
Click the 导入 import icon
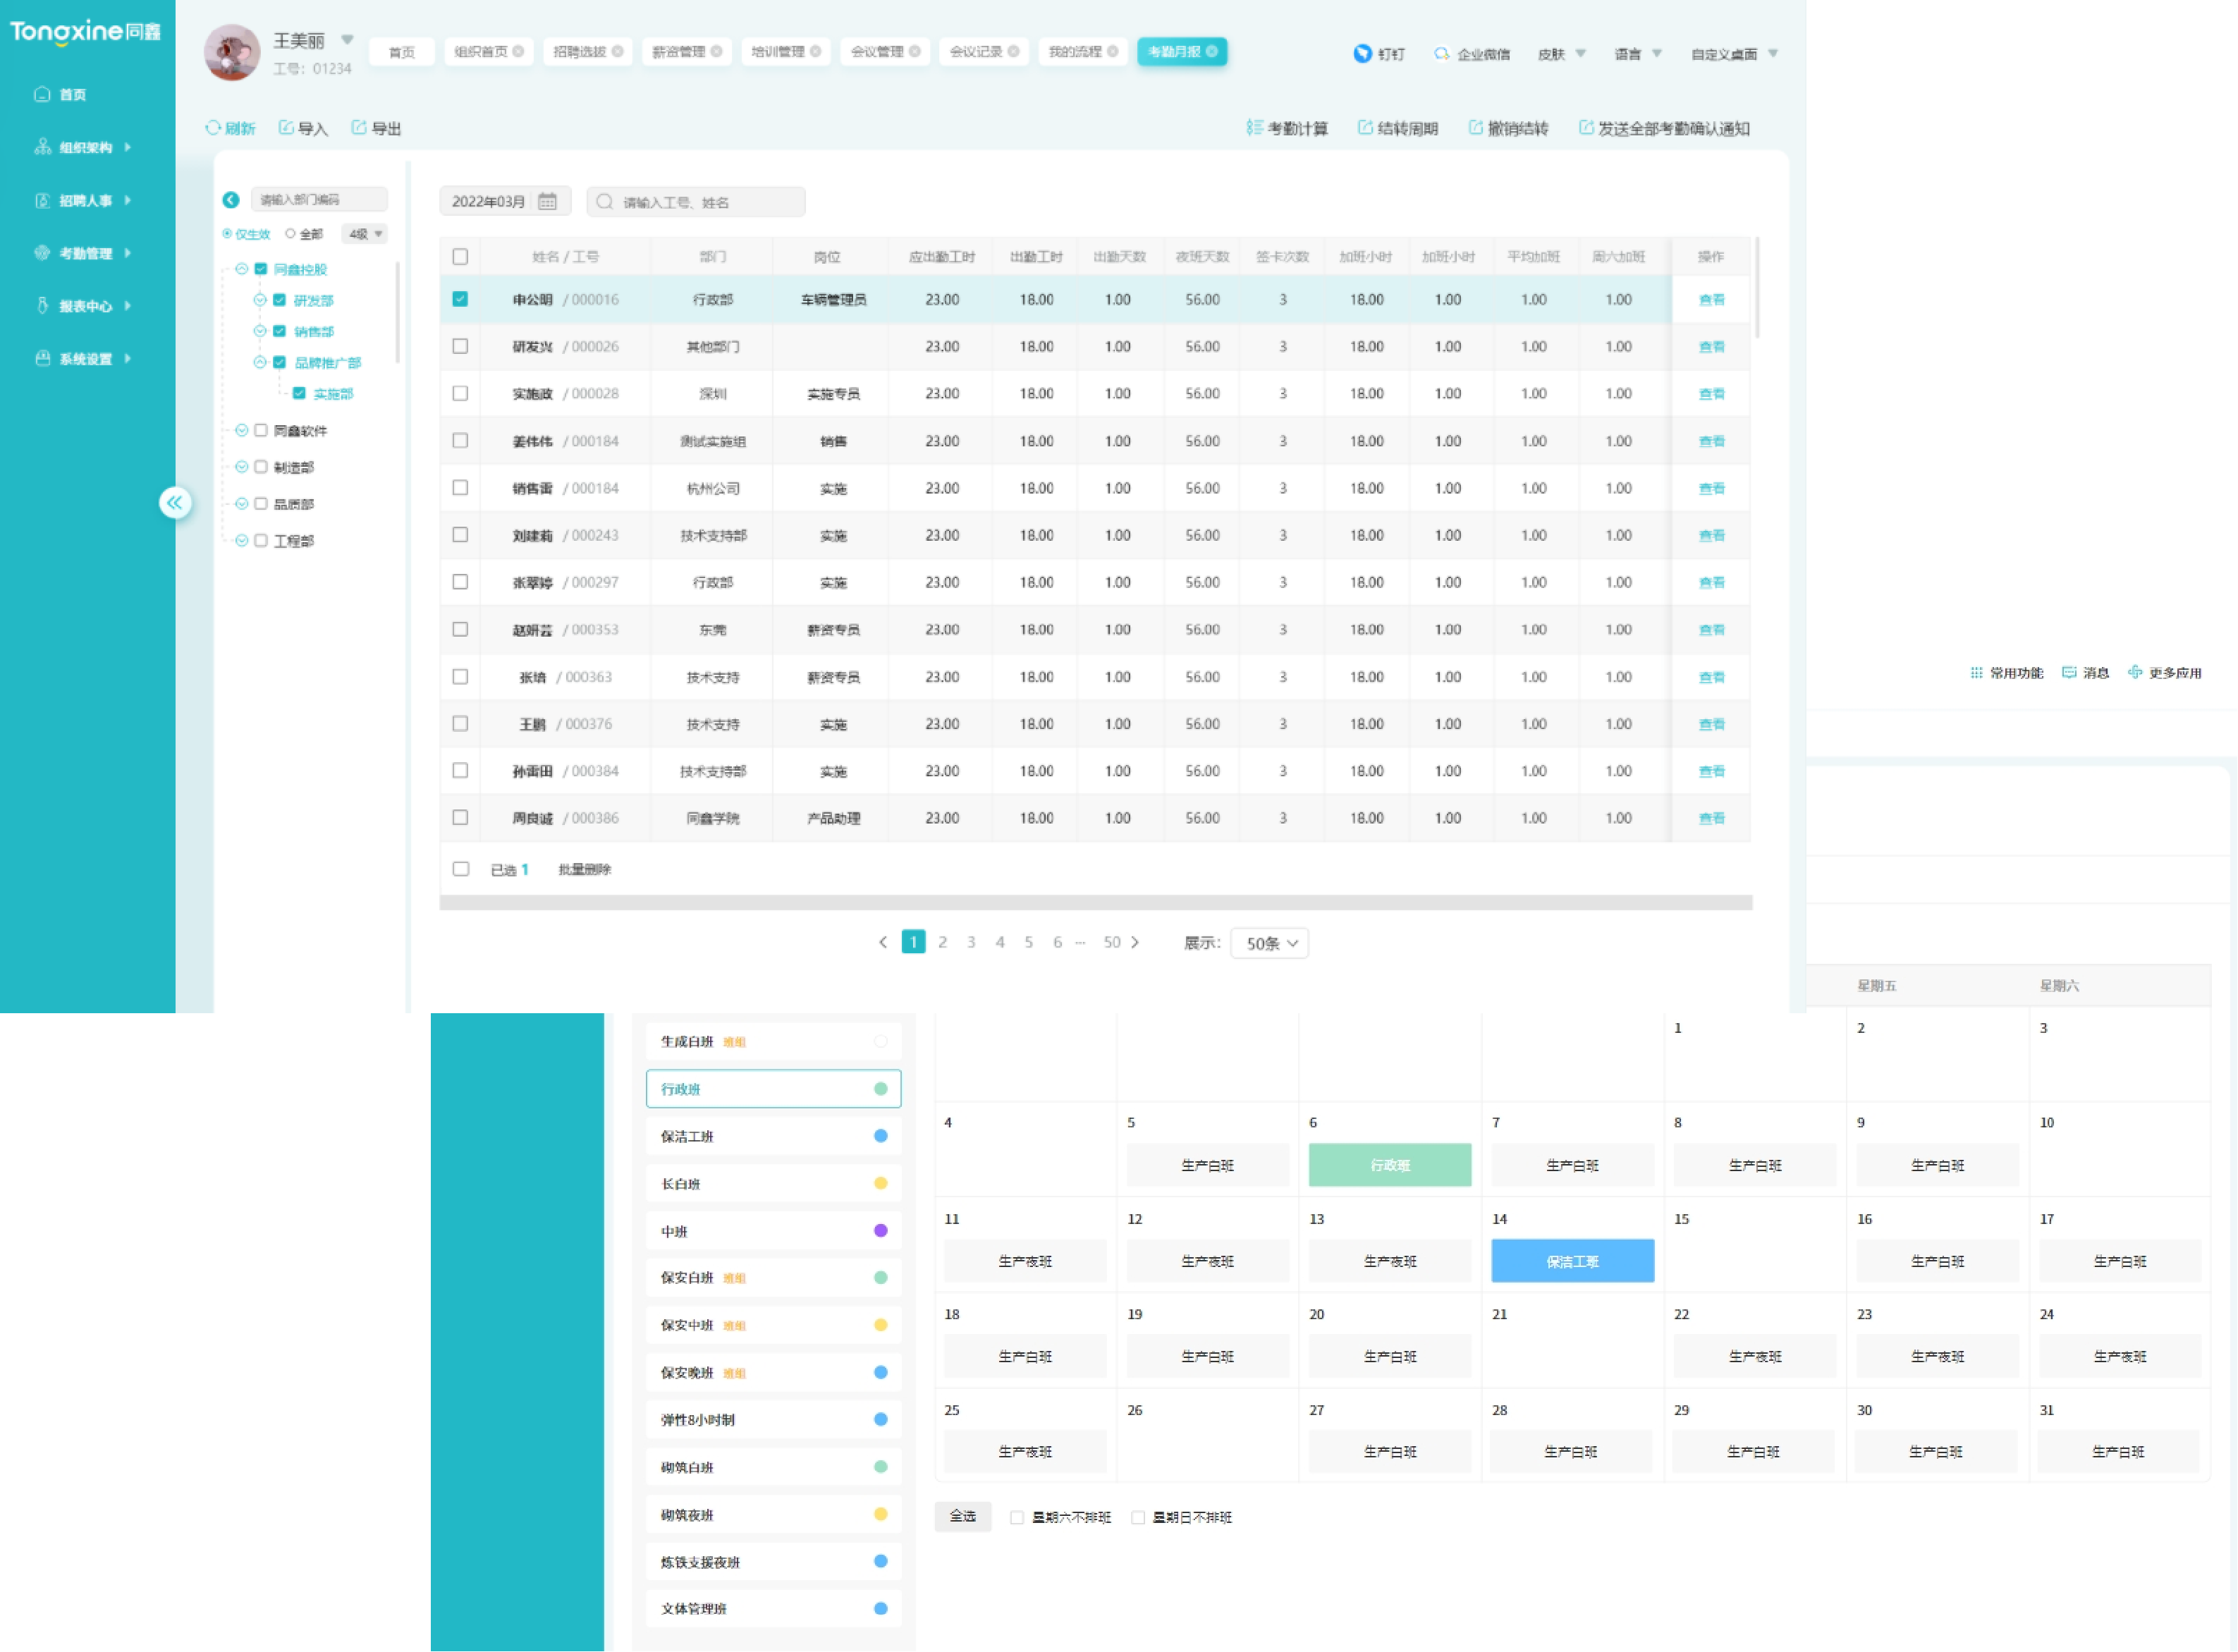[286, 128]
